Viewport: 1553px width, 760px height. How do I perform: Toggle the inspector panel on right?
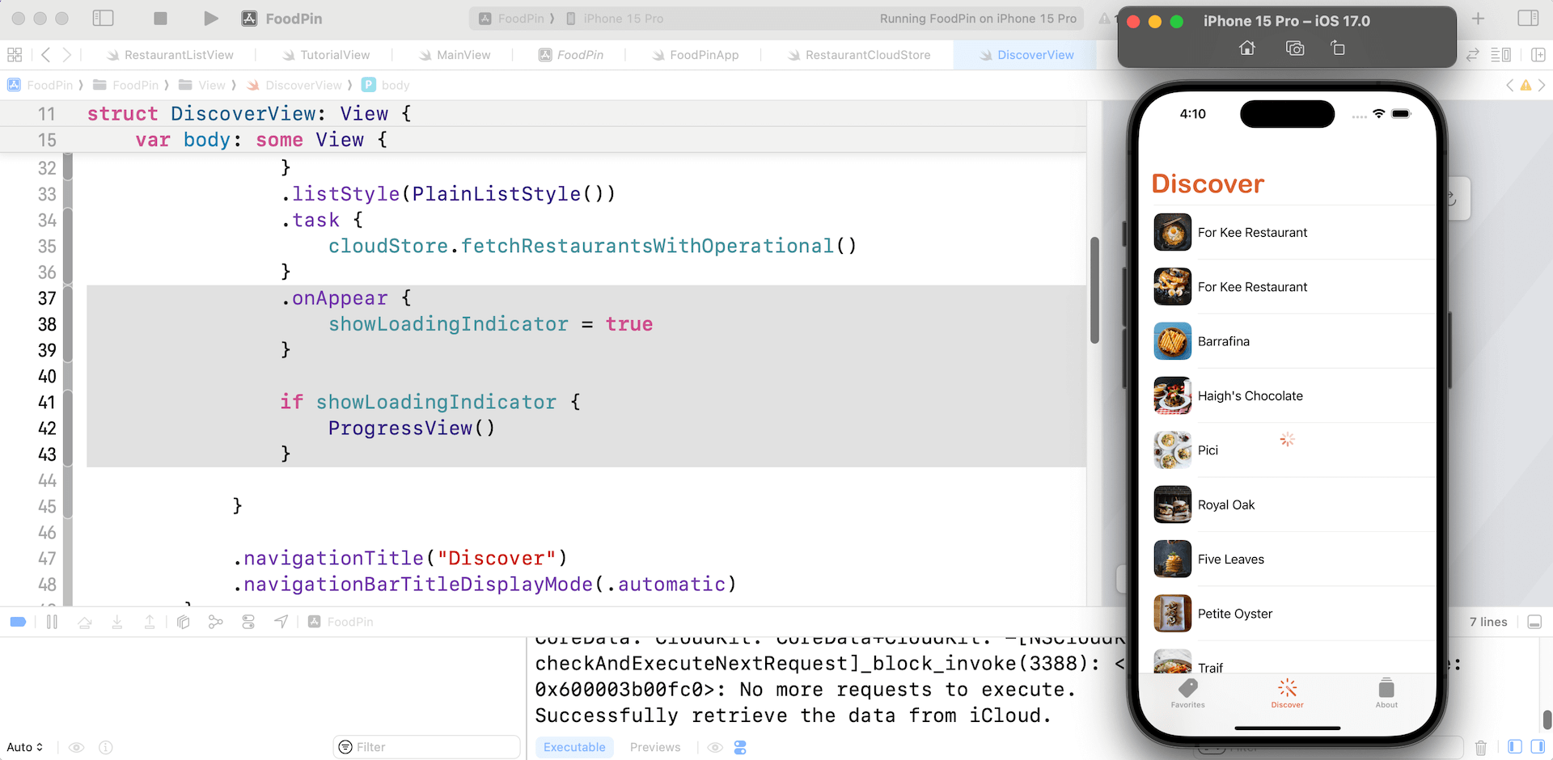[x=1528, y=19]
